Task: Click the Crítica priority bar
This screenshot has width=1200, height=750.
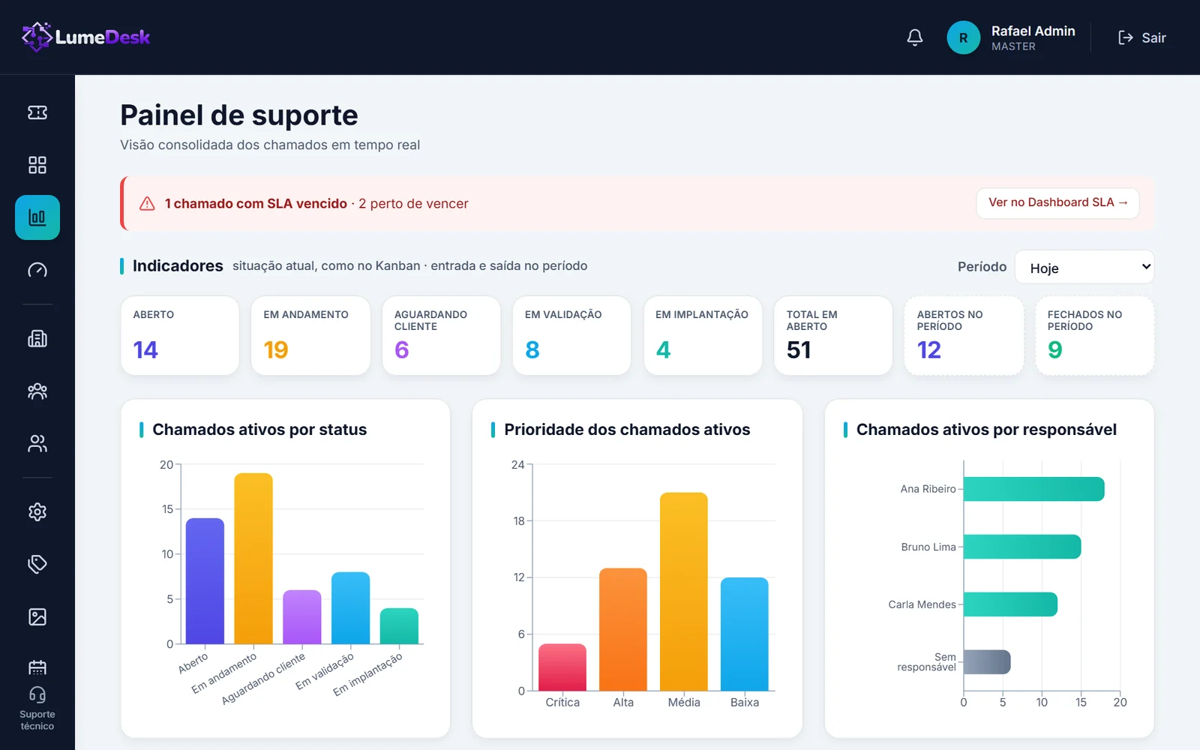Action: 562,667
